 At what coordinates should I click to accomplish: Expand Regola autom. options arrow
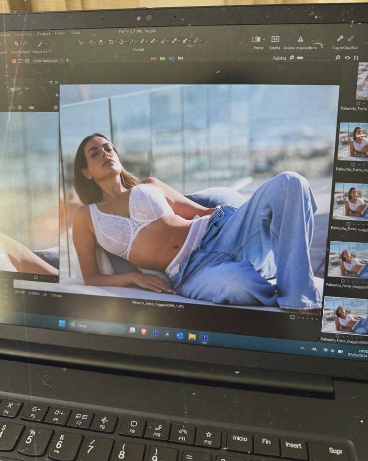[46, 44]
